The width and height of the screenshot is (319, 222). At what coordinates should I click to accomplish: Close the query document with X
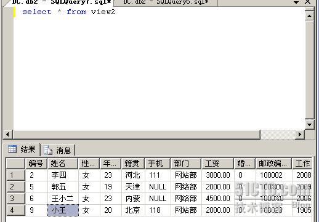tap(307, 2)
